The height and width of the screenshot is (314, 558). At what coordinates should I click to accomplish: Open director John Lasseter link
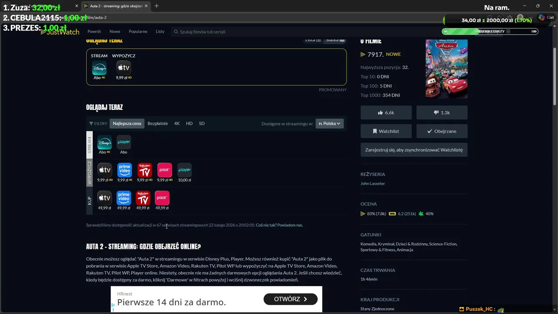(373, 184)
